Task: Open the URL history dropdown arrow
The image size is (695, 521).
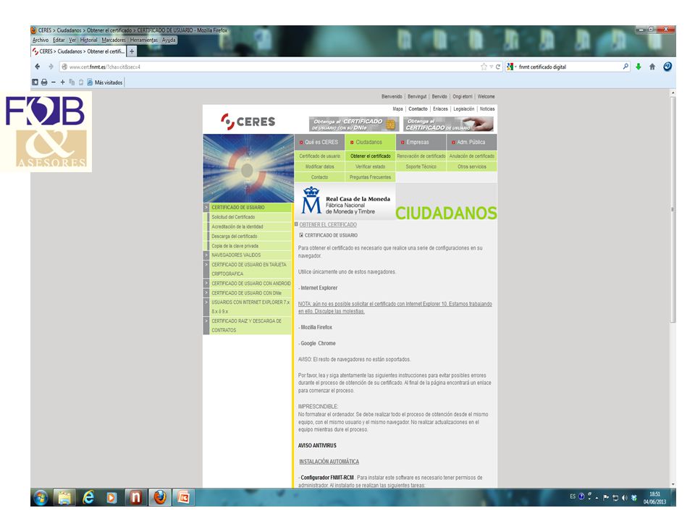Action: (x=491, y=67)
